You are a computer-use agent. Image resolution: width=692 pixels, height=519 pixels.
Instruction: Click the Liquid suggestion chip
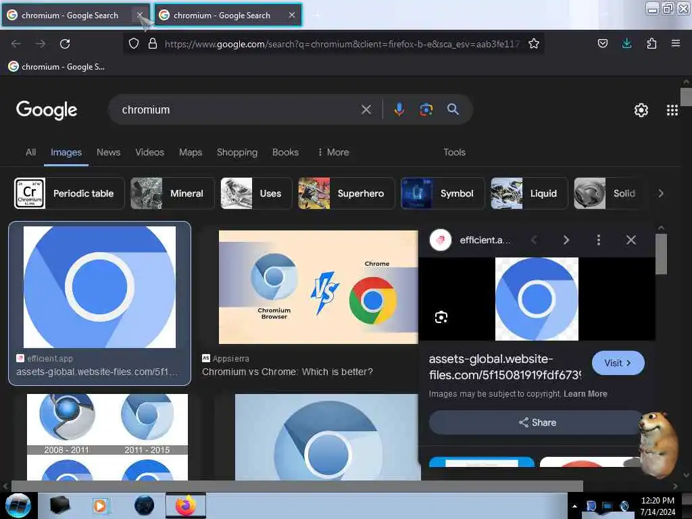pos(529,193)
